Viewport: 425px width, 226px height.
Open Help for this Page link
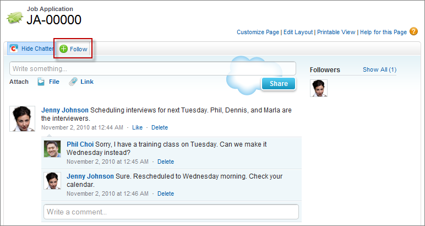point(383,32)
